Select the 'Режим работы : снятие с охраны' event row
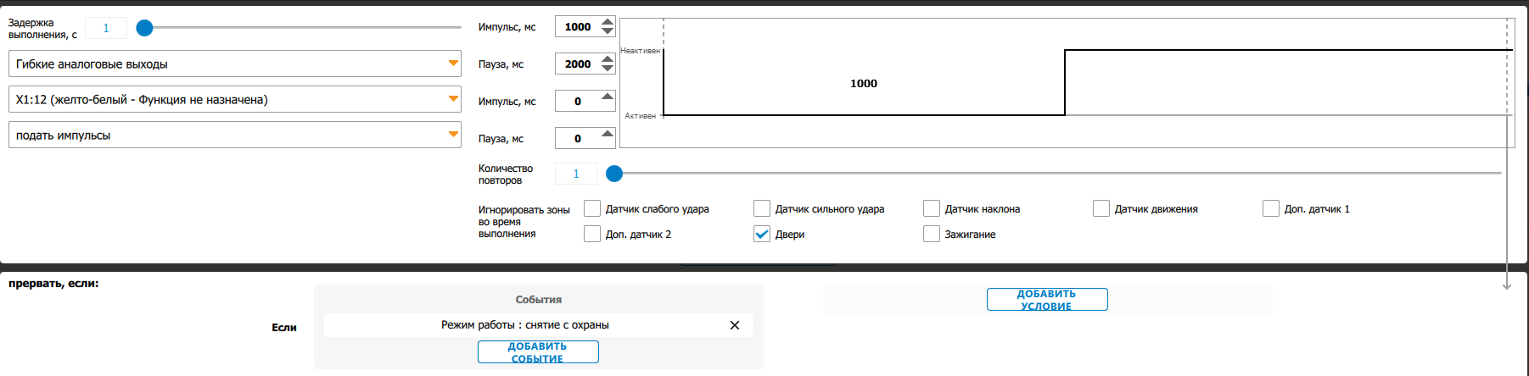The image size is (1529, 376). 524,325
